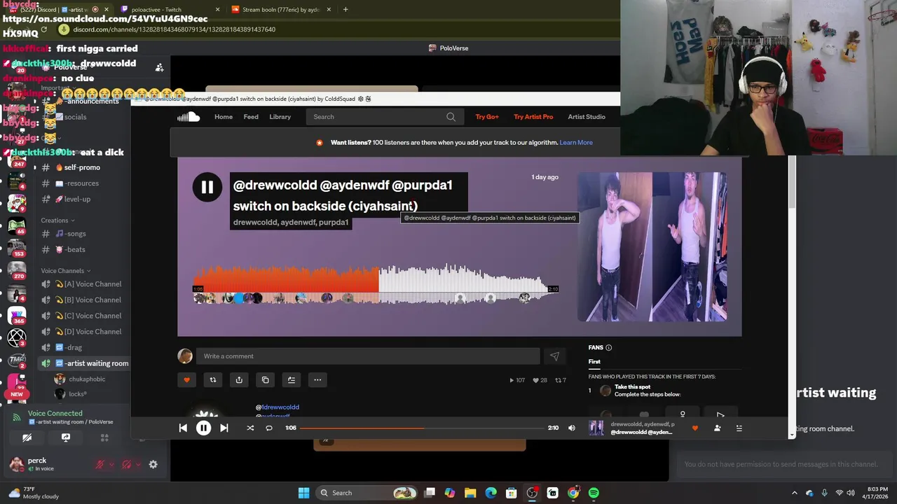Skip to next track in bottom player

[x=224, y=428]
